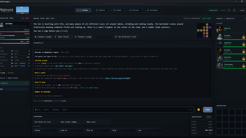Click the crown icon on Kaelinar's row
Screen dimensions: 246x138
[244, 58]
